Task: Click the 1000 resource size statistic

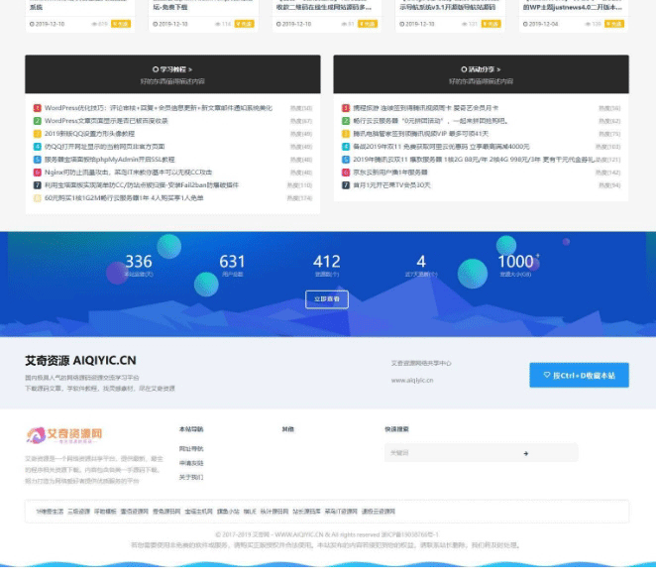Action: [516, 262]
